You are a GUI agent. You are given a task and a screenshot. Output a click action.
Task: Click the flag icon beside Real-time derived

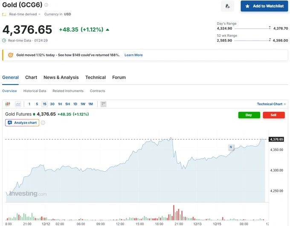[x=4, y=14]
